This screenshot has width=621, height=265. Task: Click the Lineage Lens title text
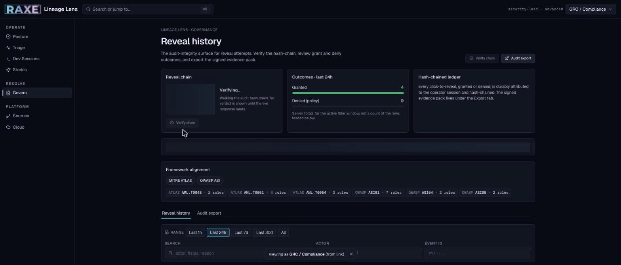[61, 9]
